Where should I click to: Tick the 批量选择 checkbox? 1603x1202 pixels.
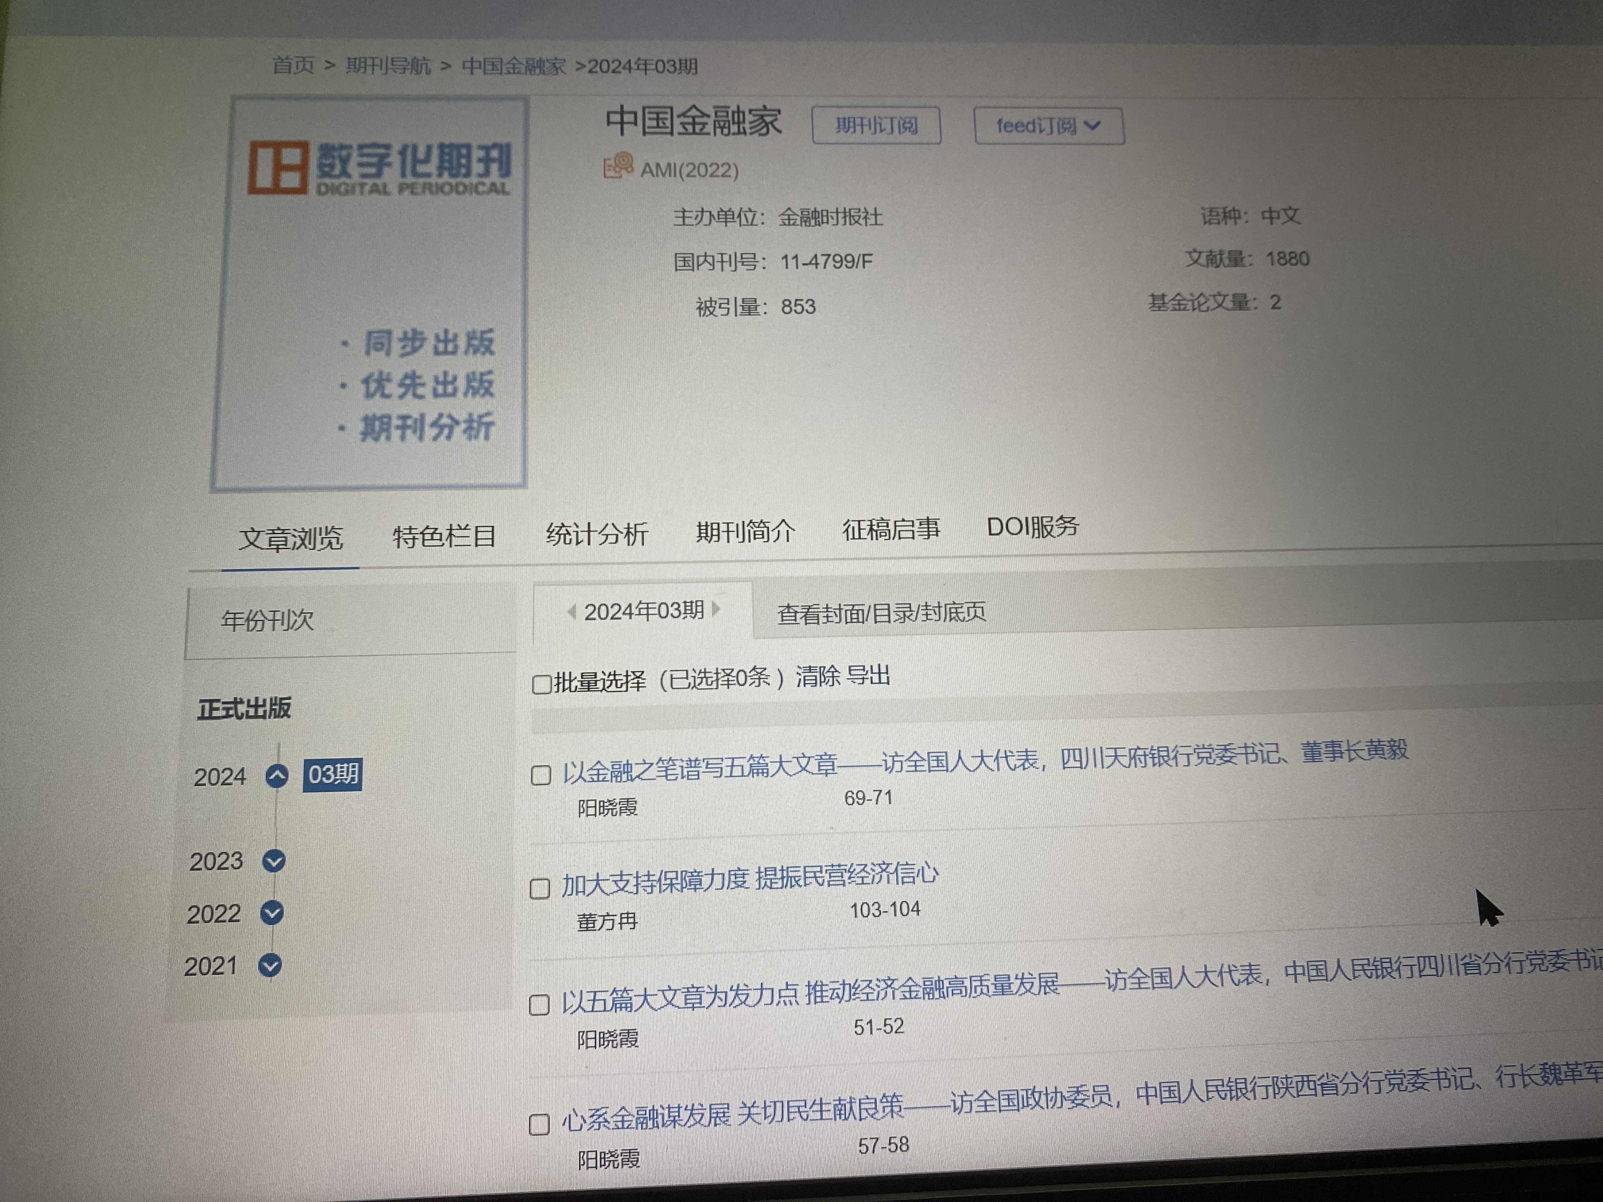tap(541, 684)
